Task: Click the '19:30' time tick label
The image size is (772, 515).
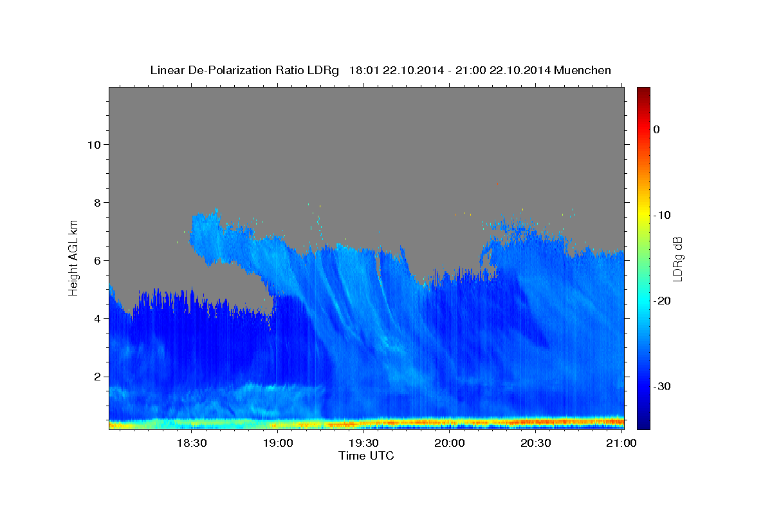Action: tap(363, 444)
